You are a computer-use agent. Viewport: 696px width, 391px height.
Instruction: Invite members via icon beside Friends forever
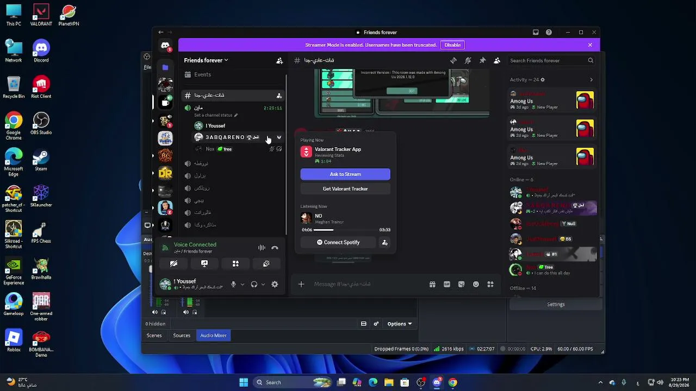[279, 60]
